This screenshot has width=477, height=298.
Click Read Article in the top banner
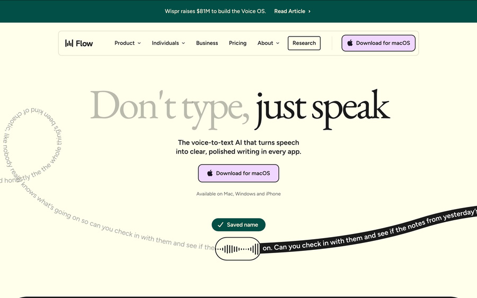[x=289, y=11]
